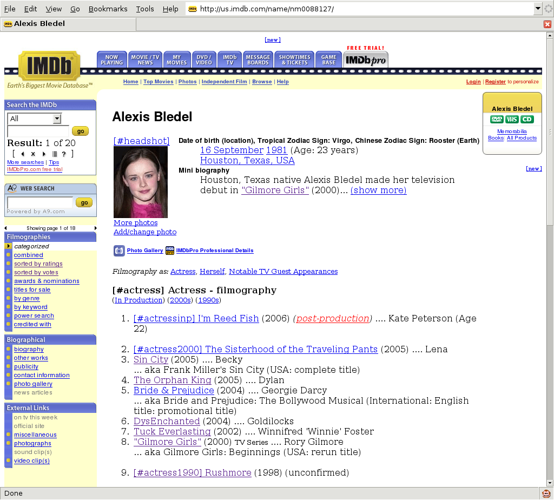Image resolution: width=554 pixels, height=500 pixels.
Task: Click the VHS icon under Alexis Bledel
Action: 512,119
